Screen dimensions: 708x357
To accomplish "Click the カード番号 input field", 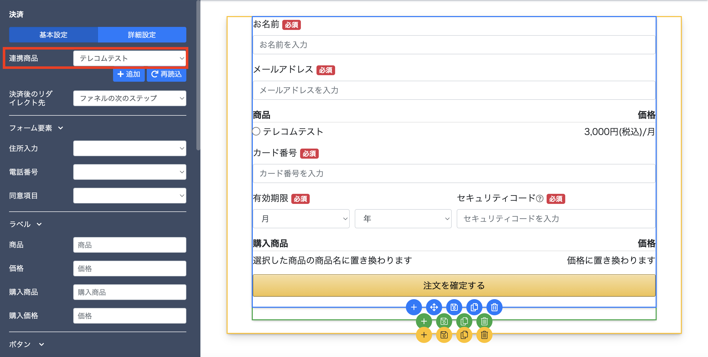I will tap(454, 173).
